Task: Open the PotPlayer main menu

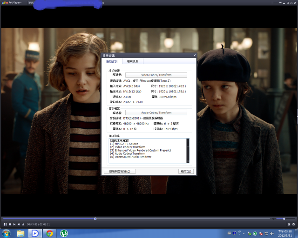Action: 12,3
